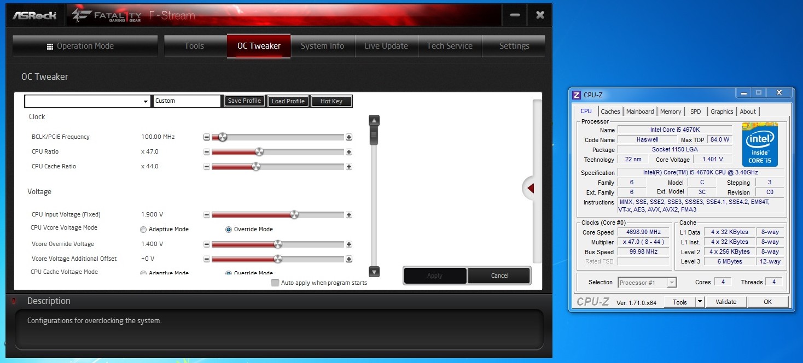Switch to the Tools tab
803x363 pixels.
(194, 46)
